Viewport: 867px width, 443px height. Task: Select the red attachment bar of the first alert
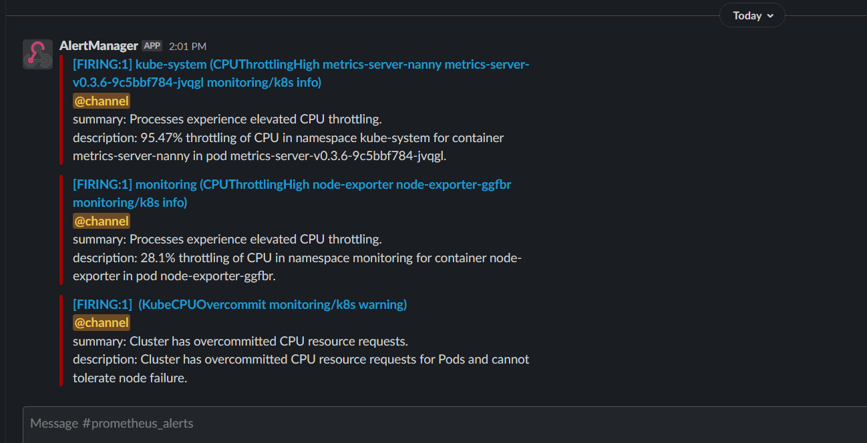point(60,110)
